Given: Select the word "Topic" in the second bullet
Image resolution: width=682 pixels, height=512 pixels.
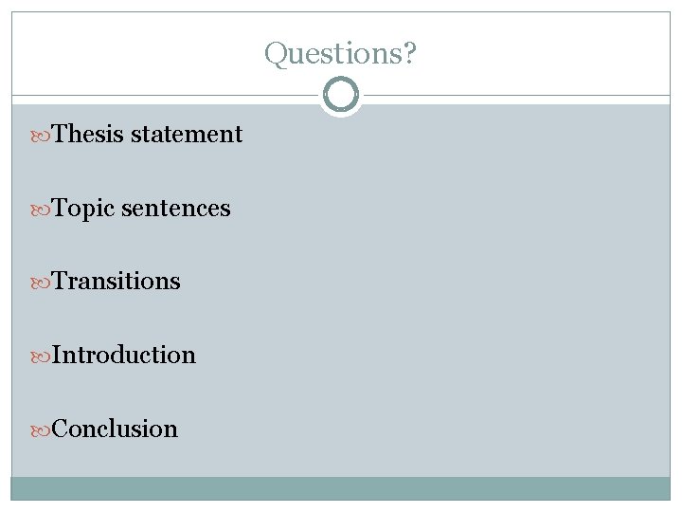Looking at the screenshot, I should (x=82, y=209).
